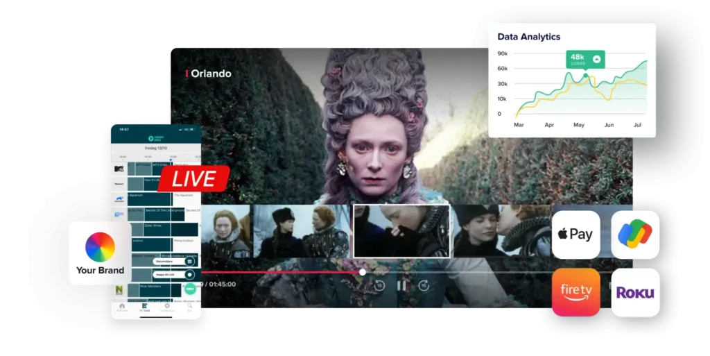Screen dimensions: 710x356
Task: Open the TV Guide tab on phone
Action: [x=144, y=307]
